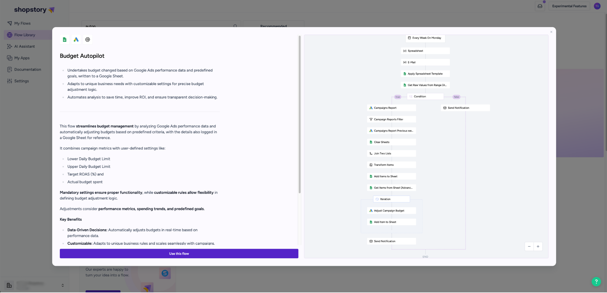Click the Google Ads app icon

coord(76,39)
